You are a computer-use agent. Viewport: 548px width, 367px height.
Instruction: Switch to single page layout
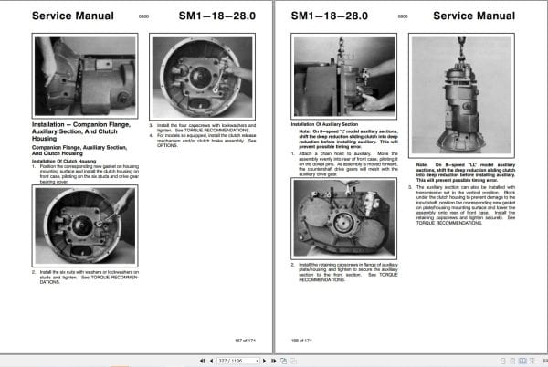pos(502,361)
